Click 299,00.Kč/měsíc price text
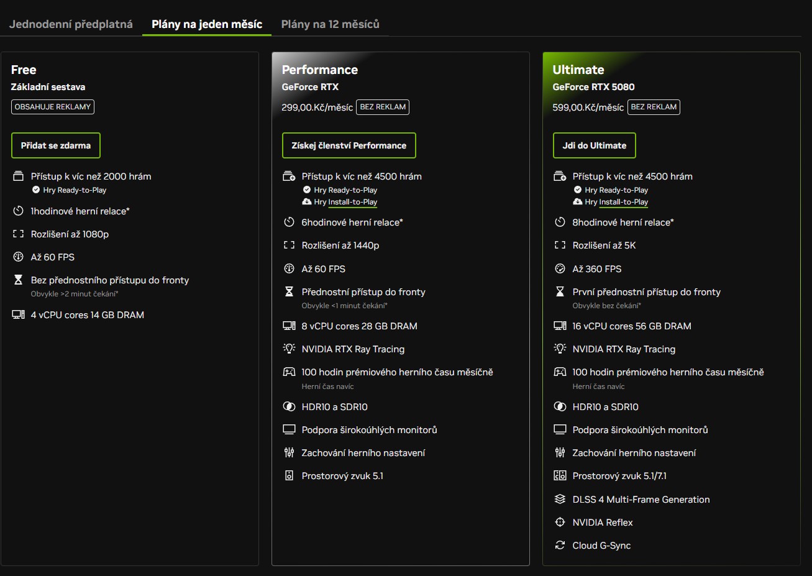 coord(317,107)
